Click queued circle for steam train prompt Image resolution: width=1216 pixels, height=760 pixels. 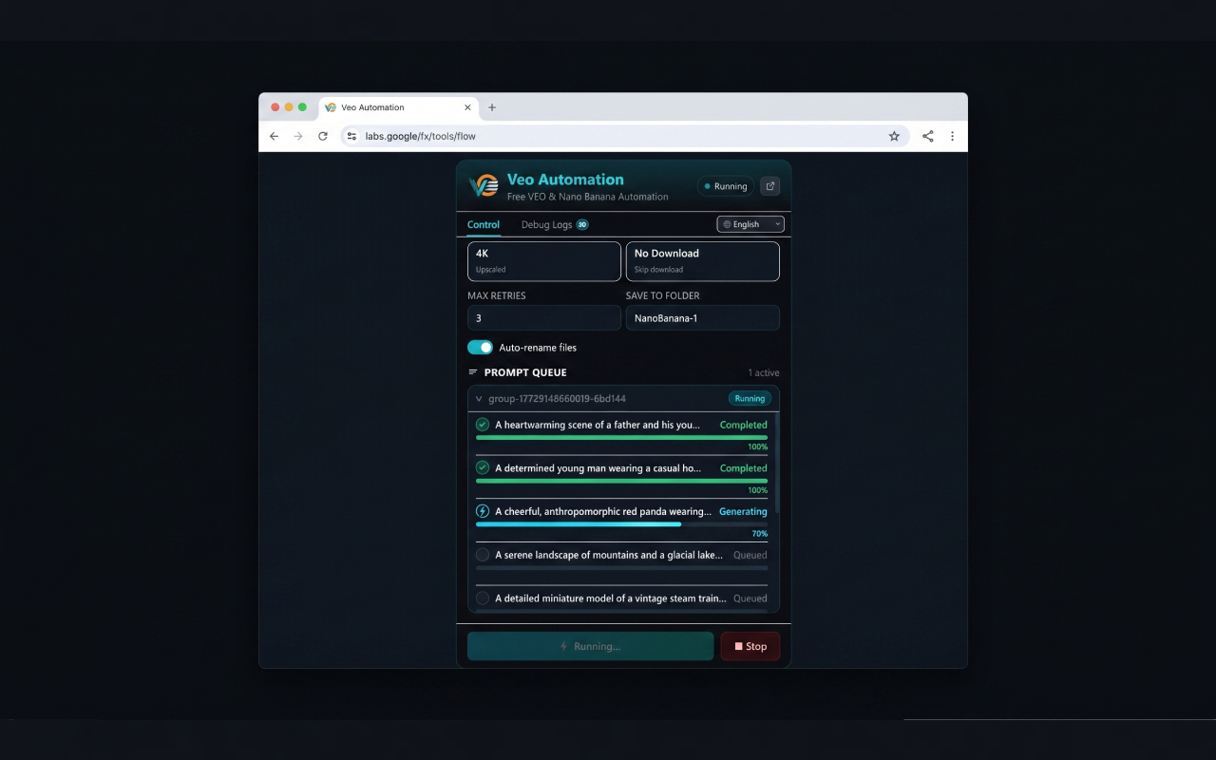483,598
